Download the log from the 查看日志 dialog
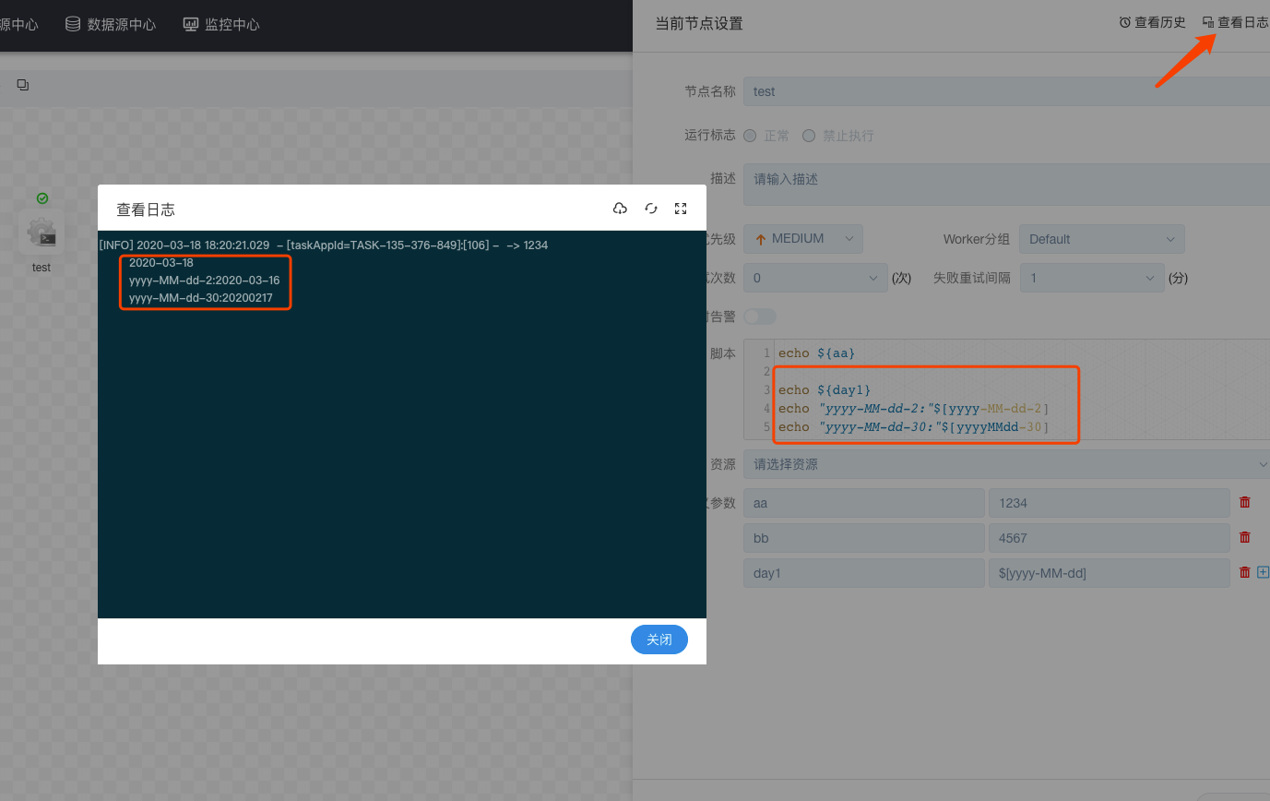This screenshot has width=1270, height=801. point(620,209)
